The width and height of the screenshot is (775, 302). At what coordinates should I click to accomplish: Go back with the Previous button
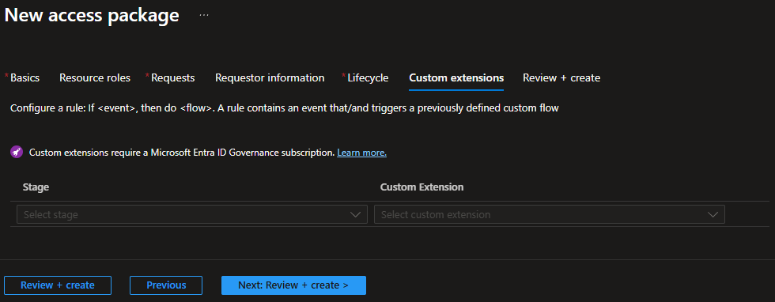[x=166, y=285]
